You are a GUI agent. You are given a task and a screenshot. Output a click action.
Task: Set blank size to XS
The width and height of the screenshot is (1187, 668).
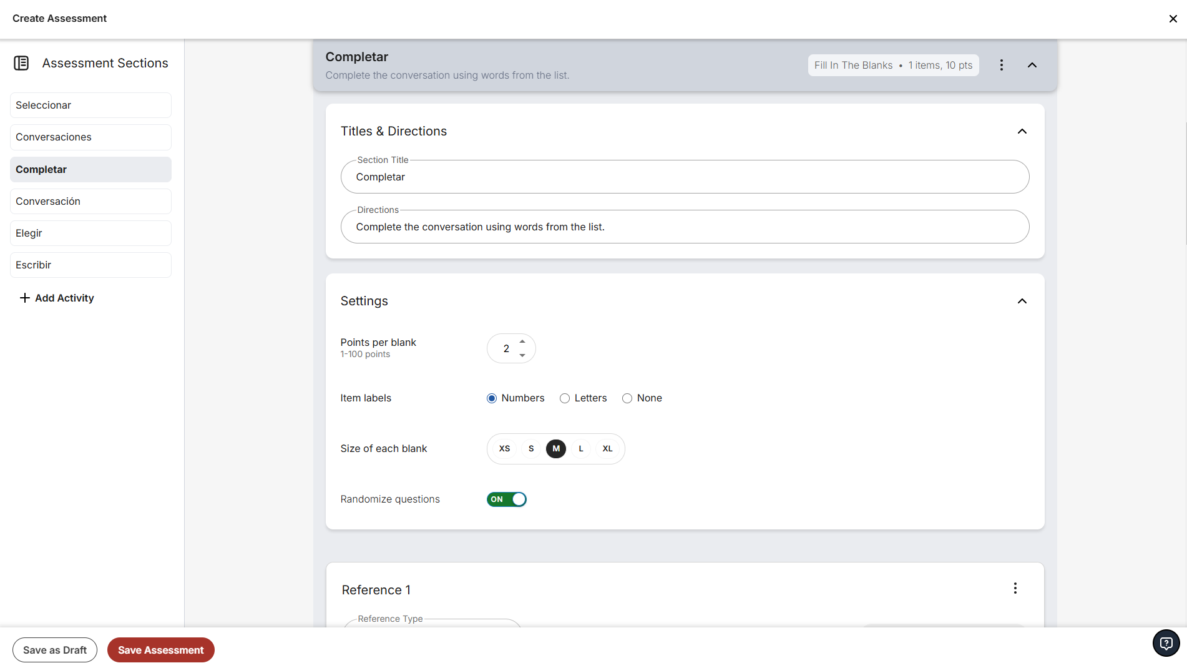click(504, 449)
